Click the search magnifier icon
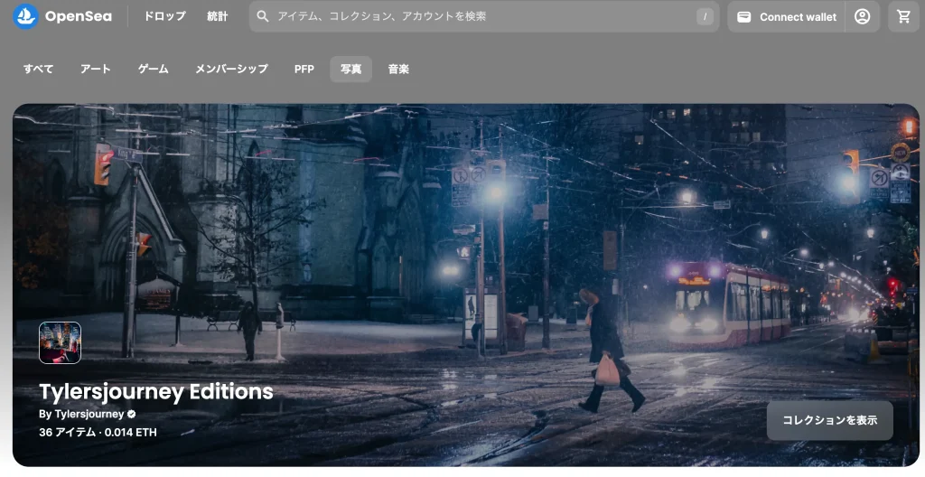 point(263,16)
